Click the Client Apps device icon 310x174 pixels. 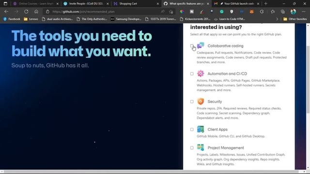[201, 129]
